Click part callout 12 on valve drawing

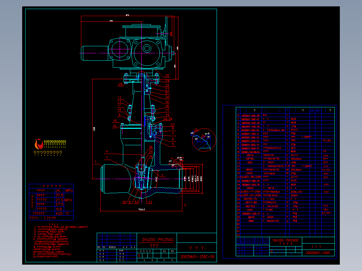(x=119, y=98)
